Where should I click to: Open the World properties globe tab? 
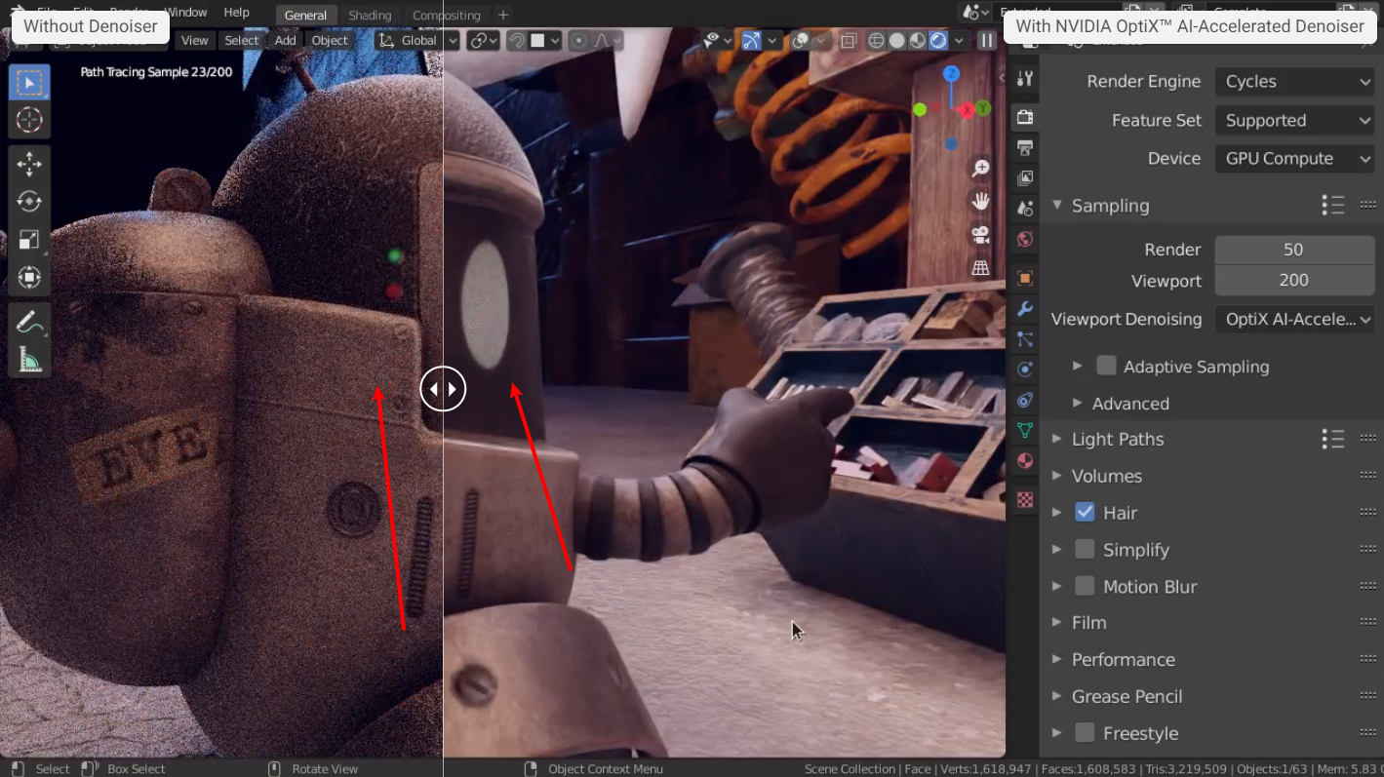point(1024,240)
